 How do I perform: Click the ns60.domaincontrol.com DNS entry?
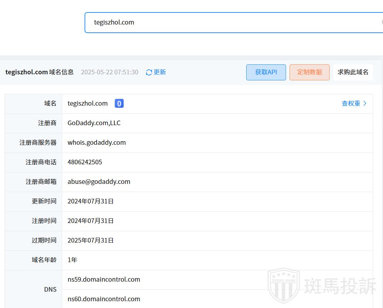[x=104, y=299]
